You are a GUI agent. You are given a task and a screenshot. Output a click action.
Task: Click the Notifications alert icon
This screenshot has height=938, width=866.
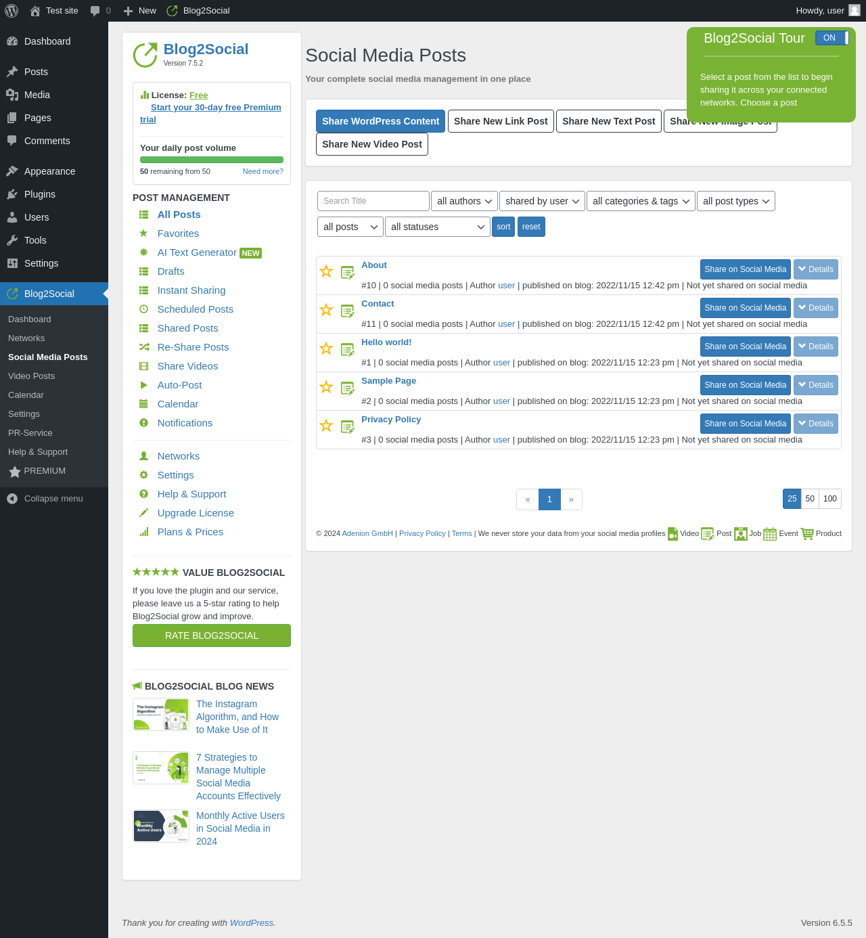tap(143, 423)
